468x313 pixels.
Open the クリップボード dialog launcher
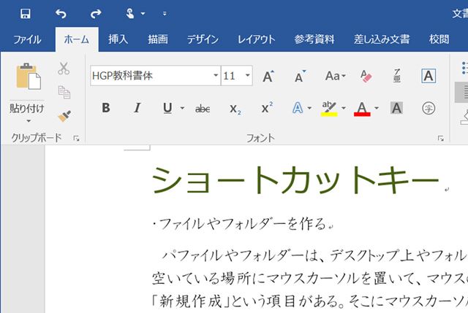76,138
